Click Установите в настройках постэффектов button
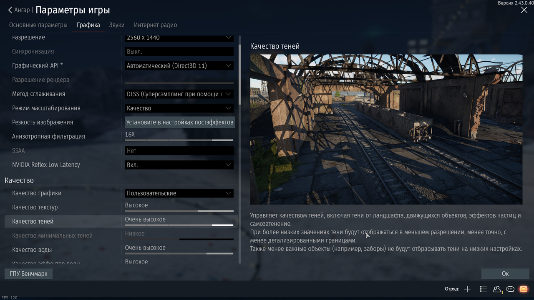The image size is (534, 300). coord(179,122)
